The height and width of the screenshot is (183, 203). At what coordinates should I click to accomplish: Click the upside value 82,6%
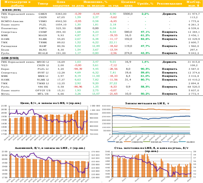coord(145,39)
